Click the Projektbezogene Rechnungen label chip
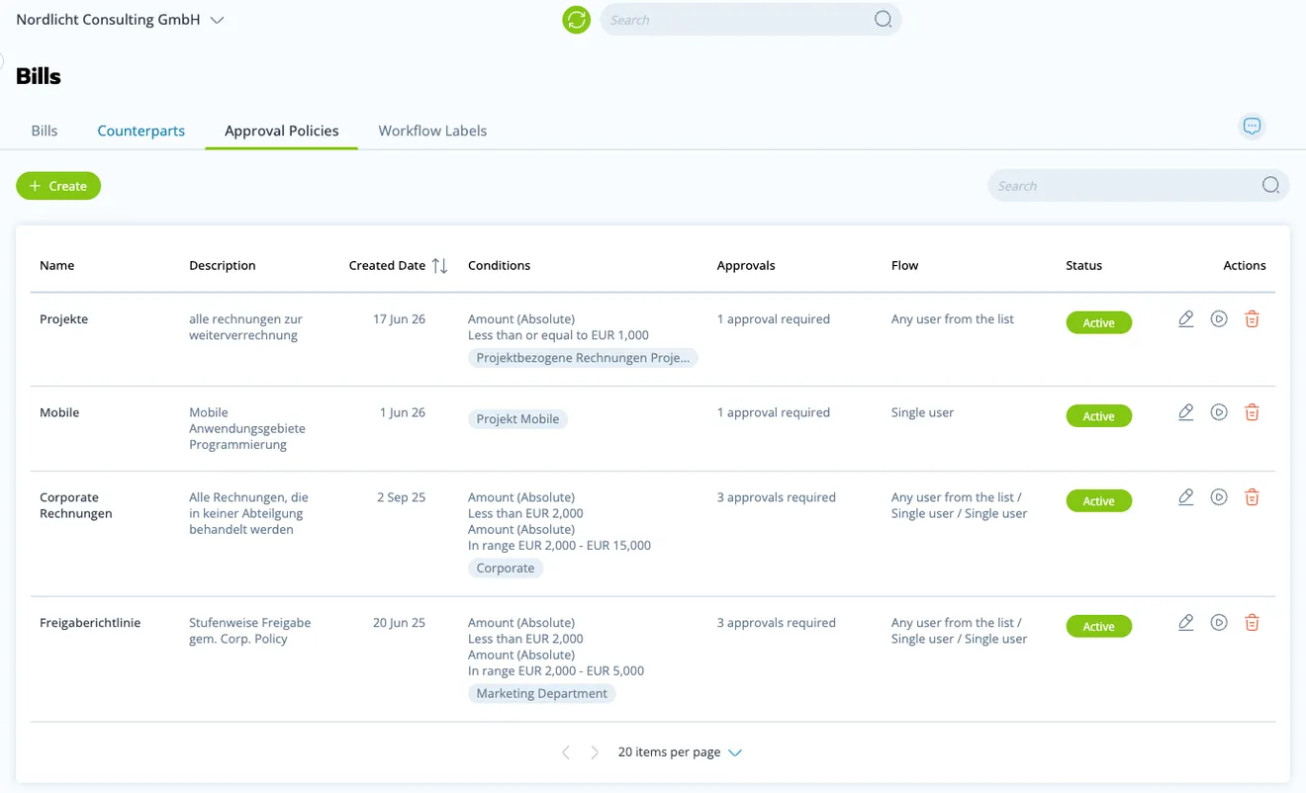The width and height of the screenshot is (1306, 793). coord(583,358)
